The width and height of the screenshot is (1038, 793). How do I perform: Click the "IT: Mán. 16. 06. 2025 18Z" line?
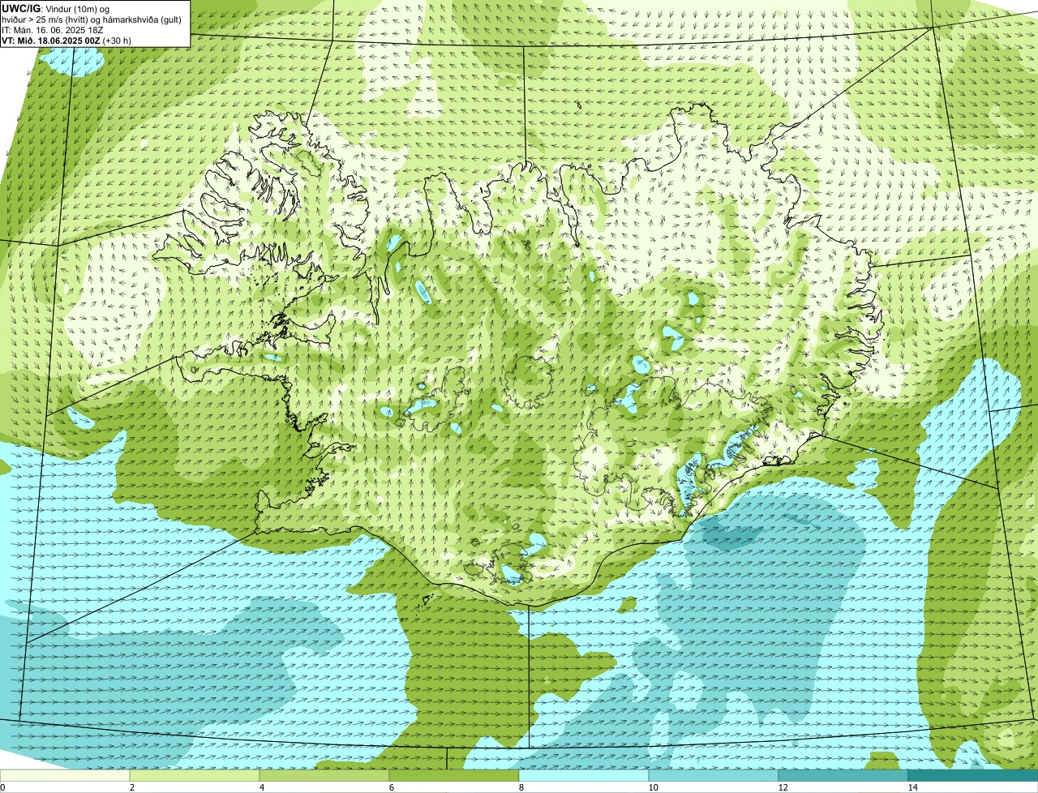coord(53,30)
